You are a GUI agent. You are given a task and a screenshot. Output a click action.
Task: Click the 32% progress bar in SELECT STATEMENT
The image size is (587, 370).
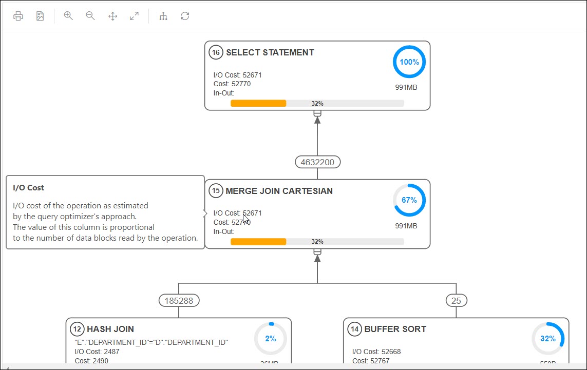pos(317,103)
